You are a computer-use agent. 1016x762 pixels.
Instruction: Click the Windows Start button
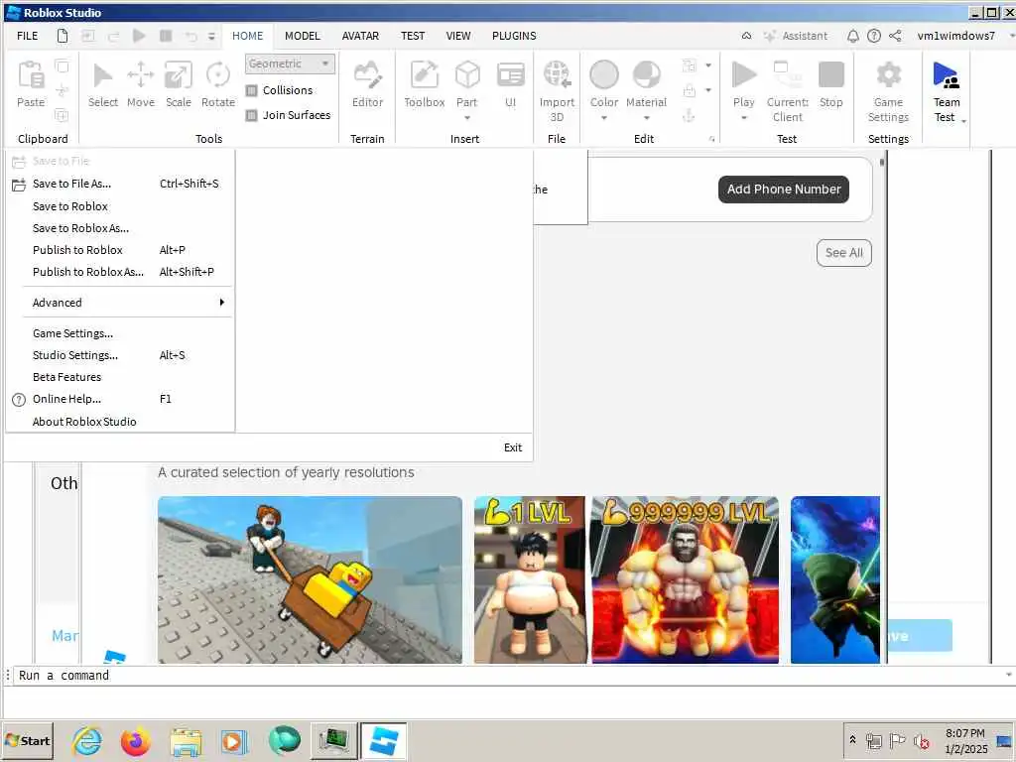click(28, 740)
